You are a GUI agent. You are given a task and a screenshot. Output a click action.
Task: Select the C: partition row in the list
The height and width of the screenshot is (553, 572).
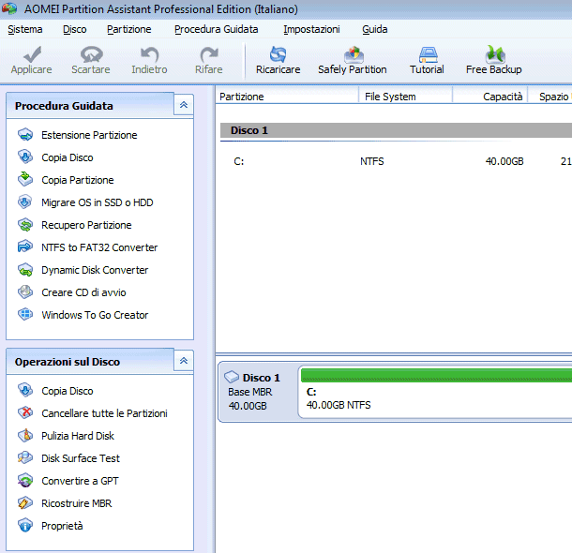point(394,161)
